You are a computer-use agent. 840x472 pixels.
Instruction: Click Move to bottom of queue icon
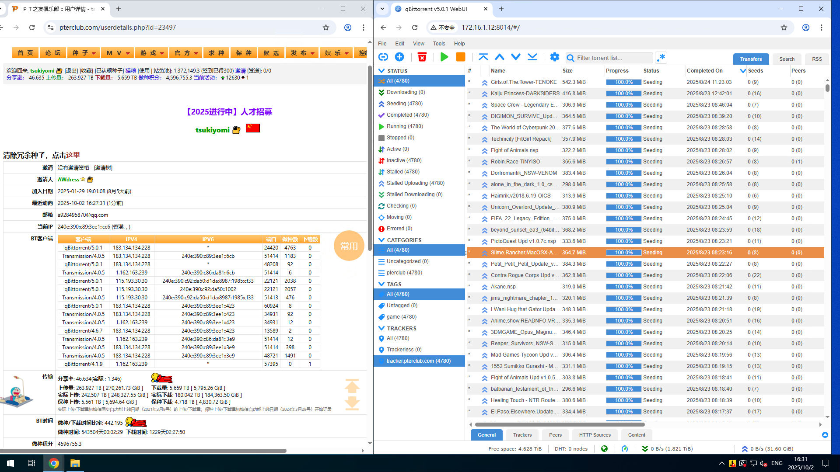click(532, 57)
